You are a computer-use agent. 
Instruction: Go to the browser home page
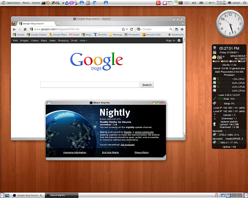coord(25,29)
